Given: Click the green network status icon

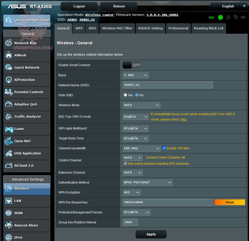Looking at the screenshot, I should coord(221,17).
